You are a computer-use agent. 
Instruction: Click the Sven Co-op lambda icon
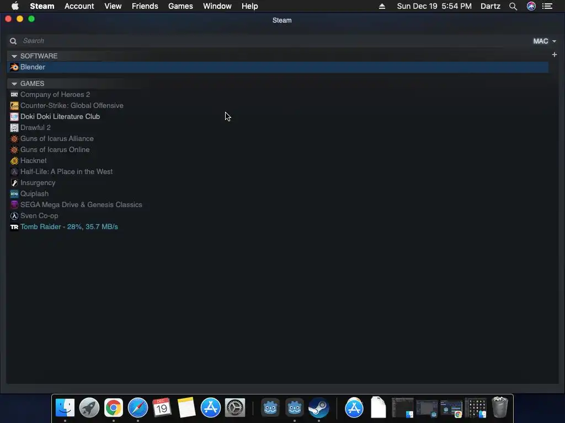pos(14,216)
